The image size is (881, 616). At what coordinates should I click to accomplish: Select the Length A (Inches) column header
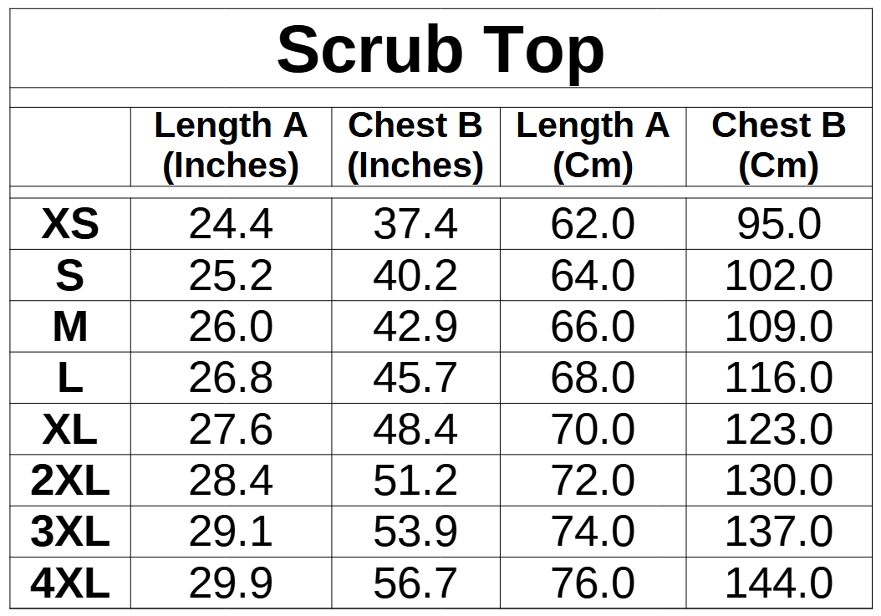pos(231,146)
